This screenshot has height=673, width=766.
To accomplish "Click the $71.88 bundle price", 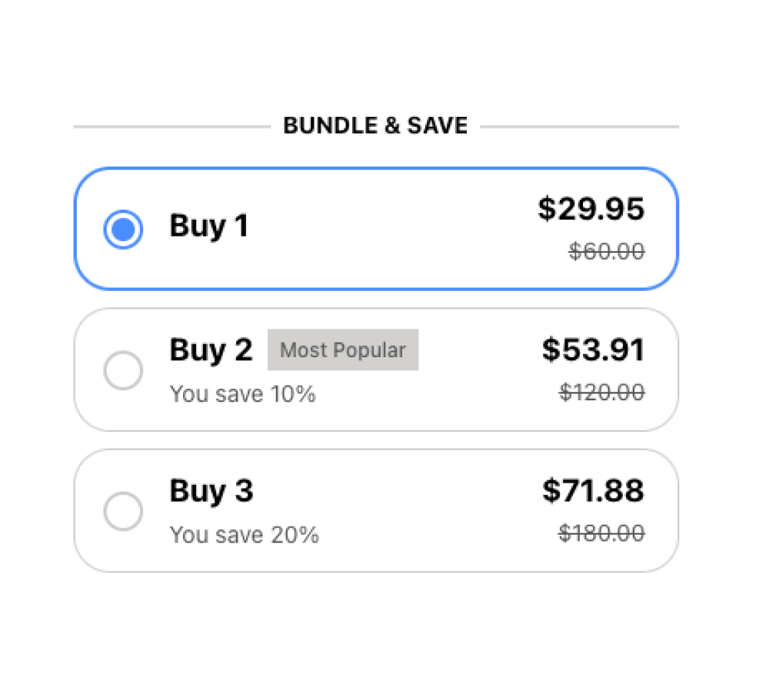I will [x=593, y=491].
